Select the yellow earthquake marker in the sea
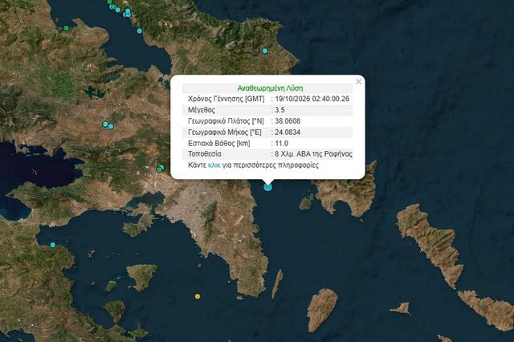 198,296
